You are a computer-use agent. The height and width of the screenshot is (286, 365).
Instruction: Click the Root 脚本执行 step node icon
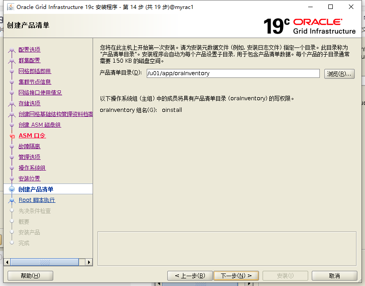coord(12,200)
